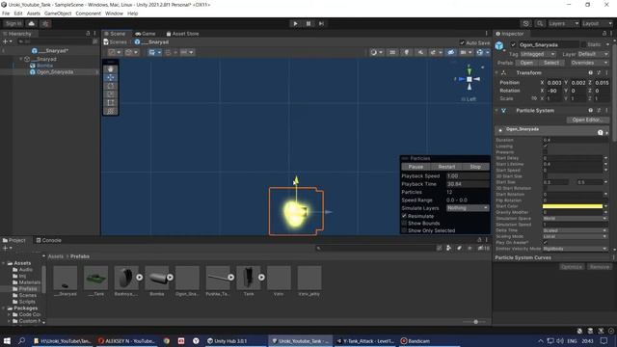This screenshot has height=347, width=617.
Task: Start Play mode with the Play button
Action: click(295, 23)
